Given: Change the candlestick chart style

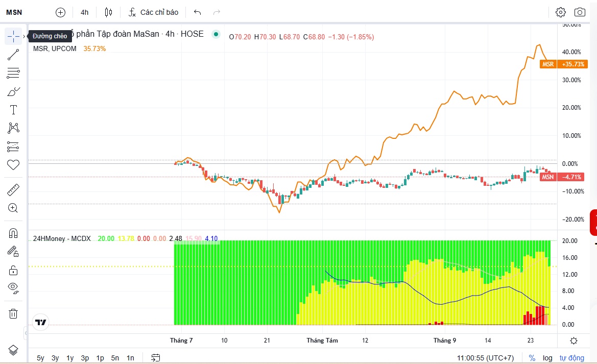Looking at the screenshot, I should (108, 13).
